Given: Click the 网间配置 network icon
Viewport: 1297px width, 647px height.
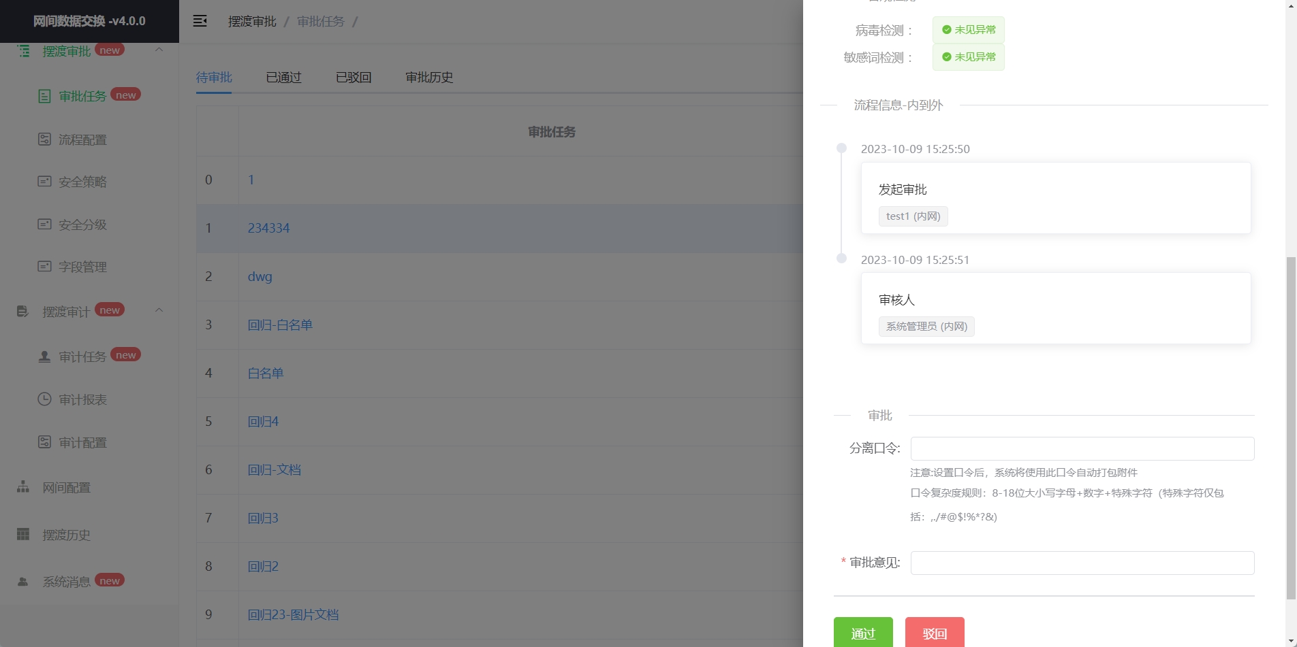Looking at the screenshot, I should 23,487.
